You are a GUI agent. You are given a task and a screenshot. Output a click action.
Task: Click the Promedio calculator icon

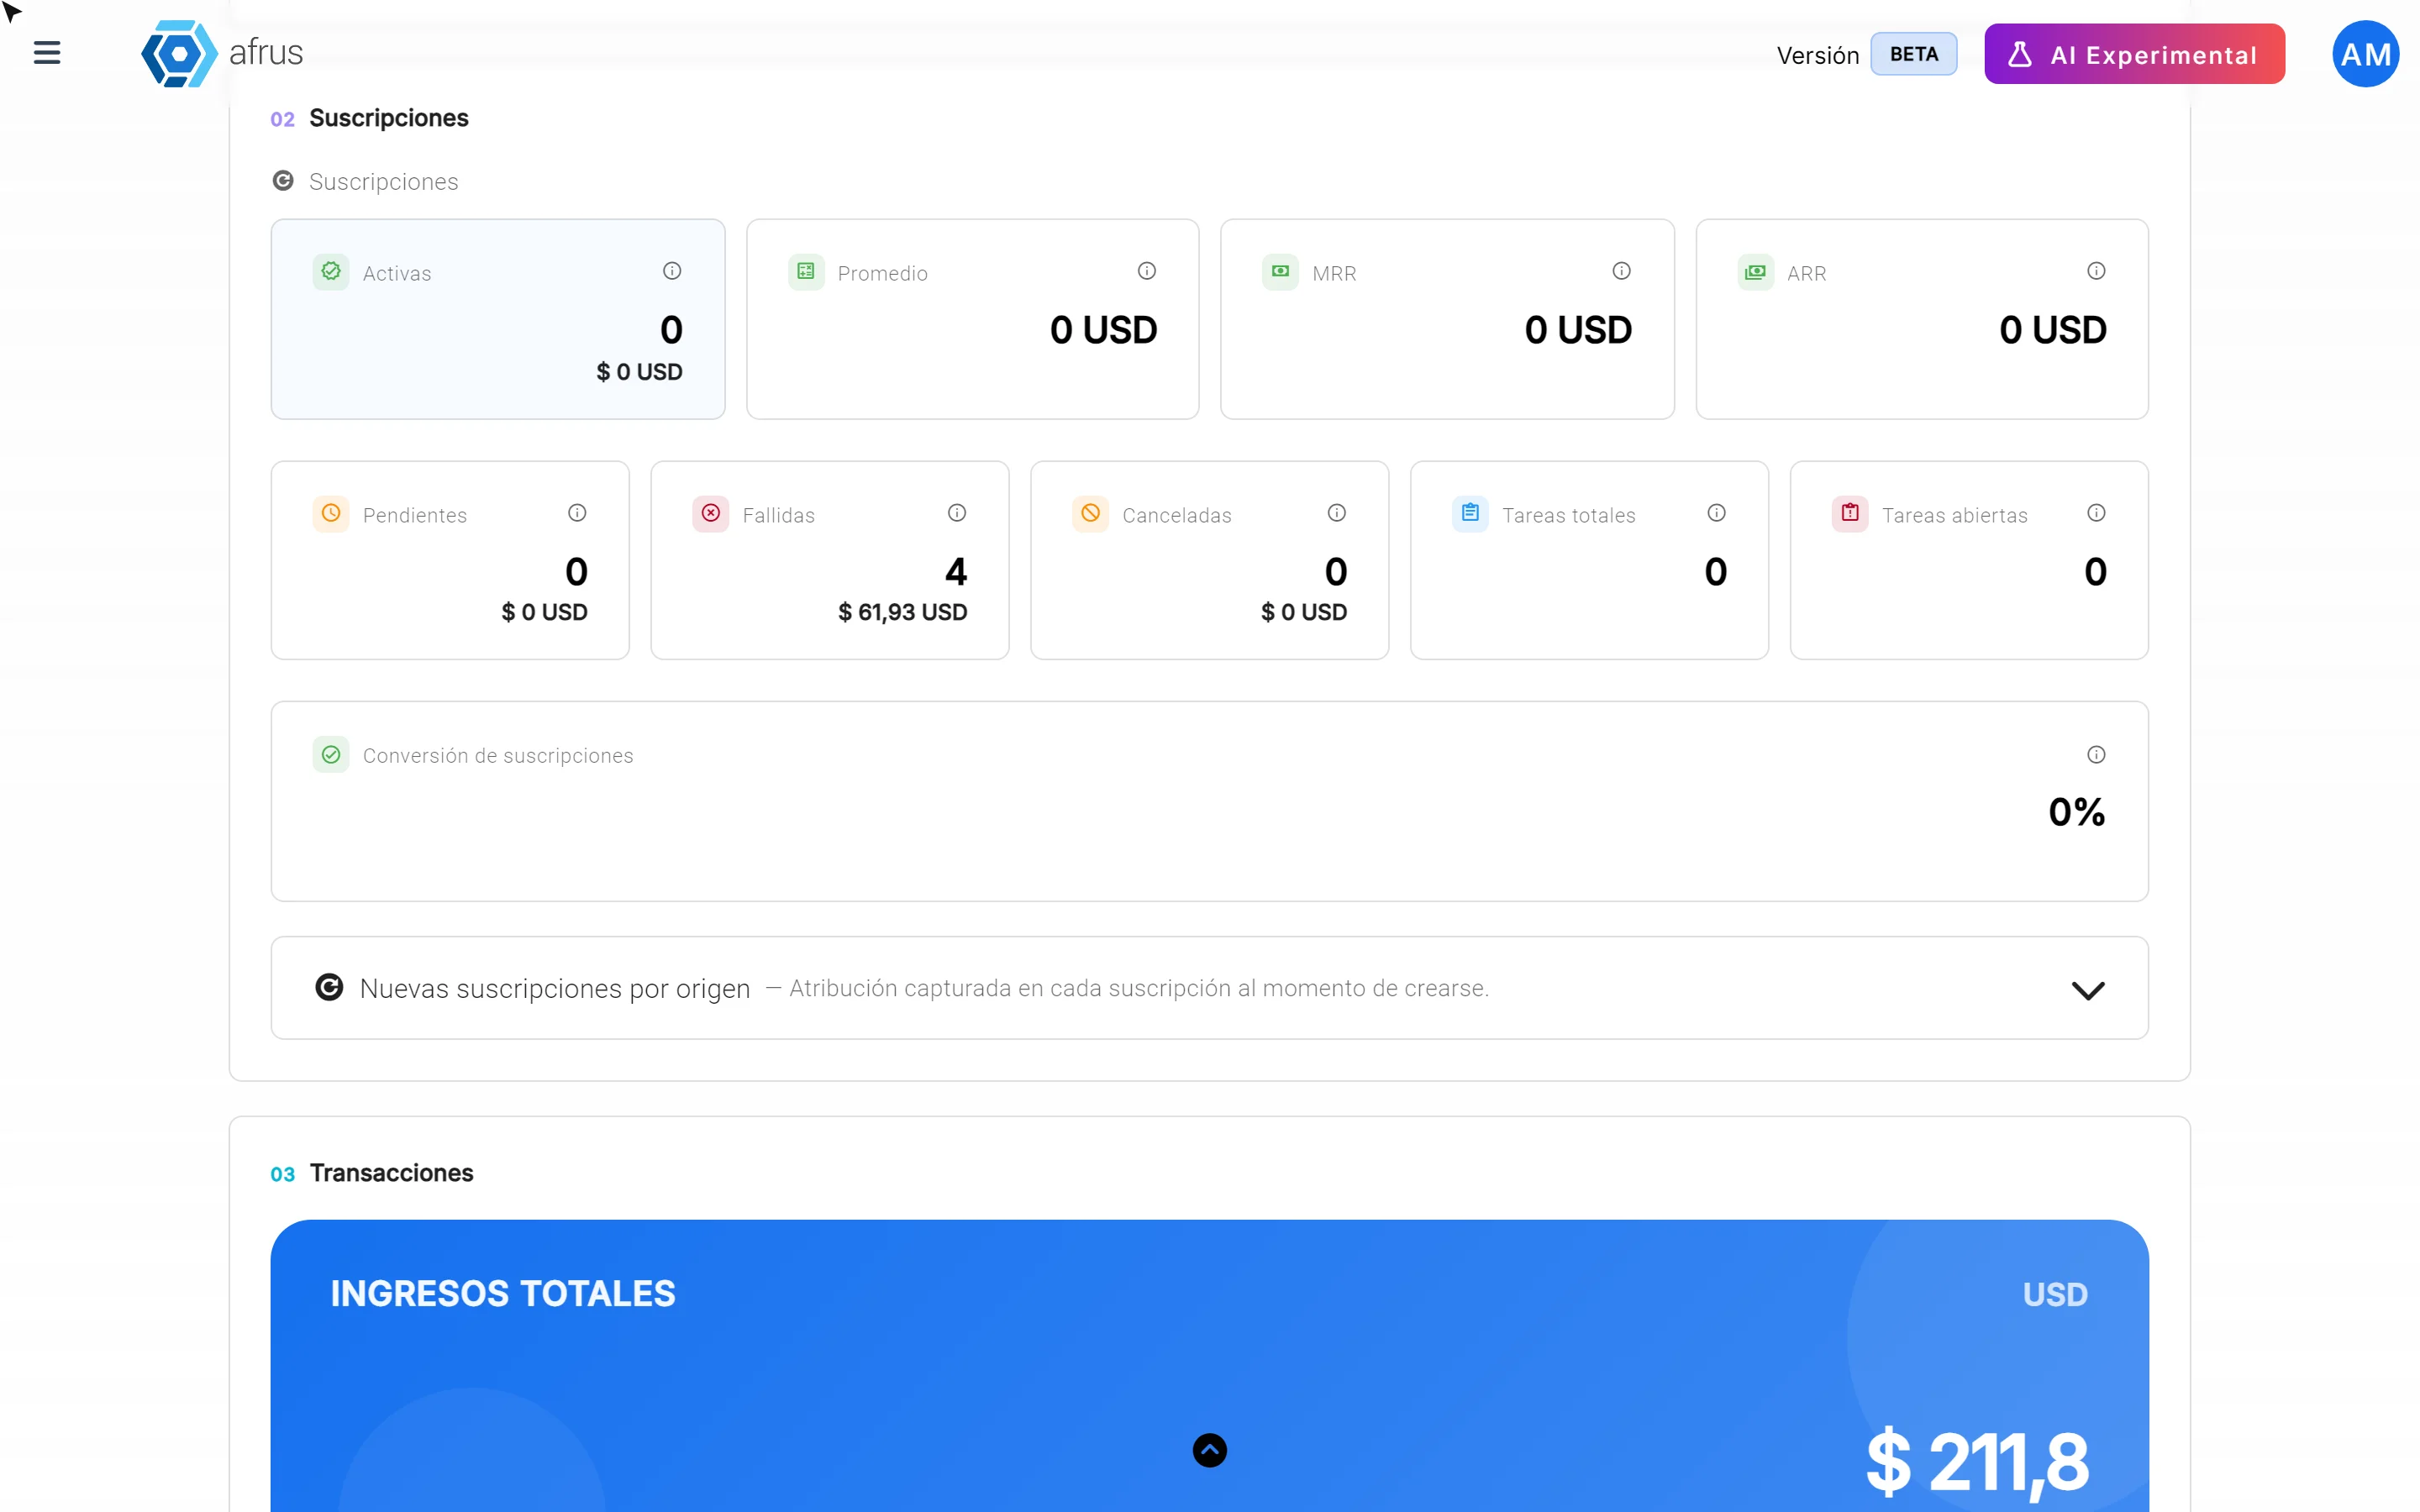(x=806, y=272)
